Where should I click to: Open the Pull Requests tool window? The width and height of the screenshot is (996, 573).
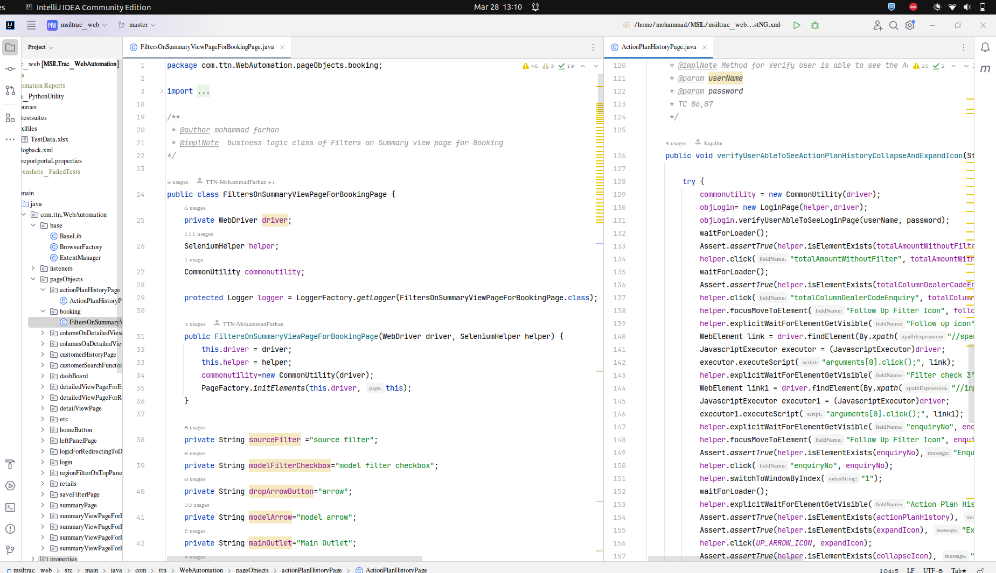pyautogui.click(x=10, y=90)
